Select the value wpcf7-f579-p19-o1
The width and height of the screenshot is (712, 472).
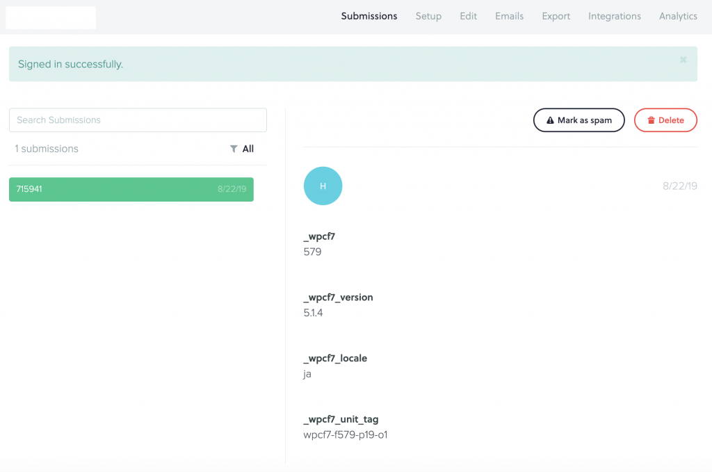pyautogui.click(x=346, y=434)
